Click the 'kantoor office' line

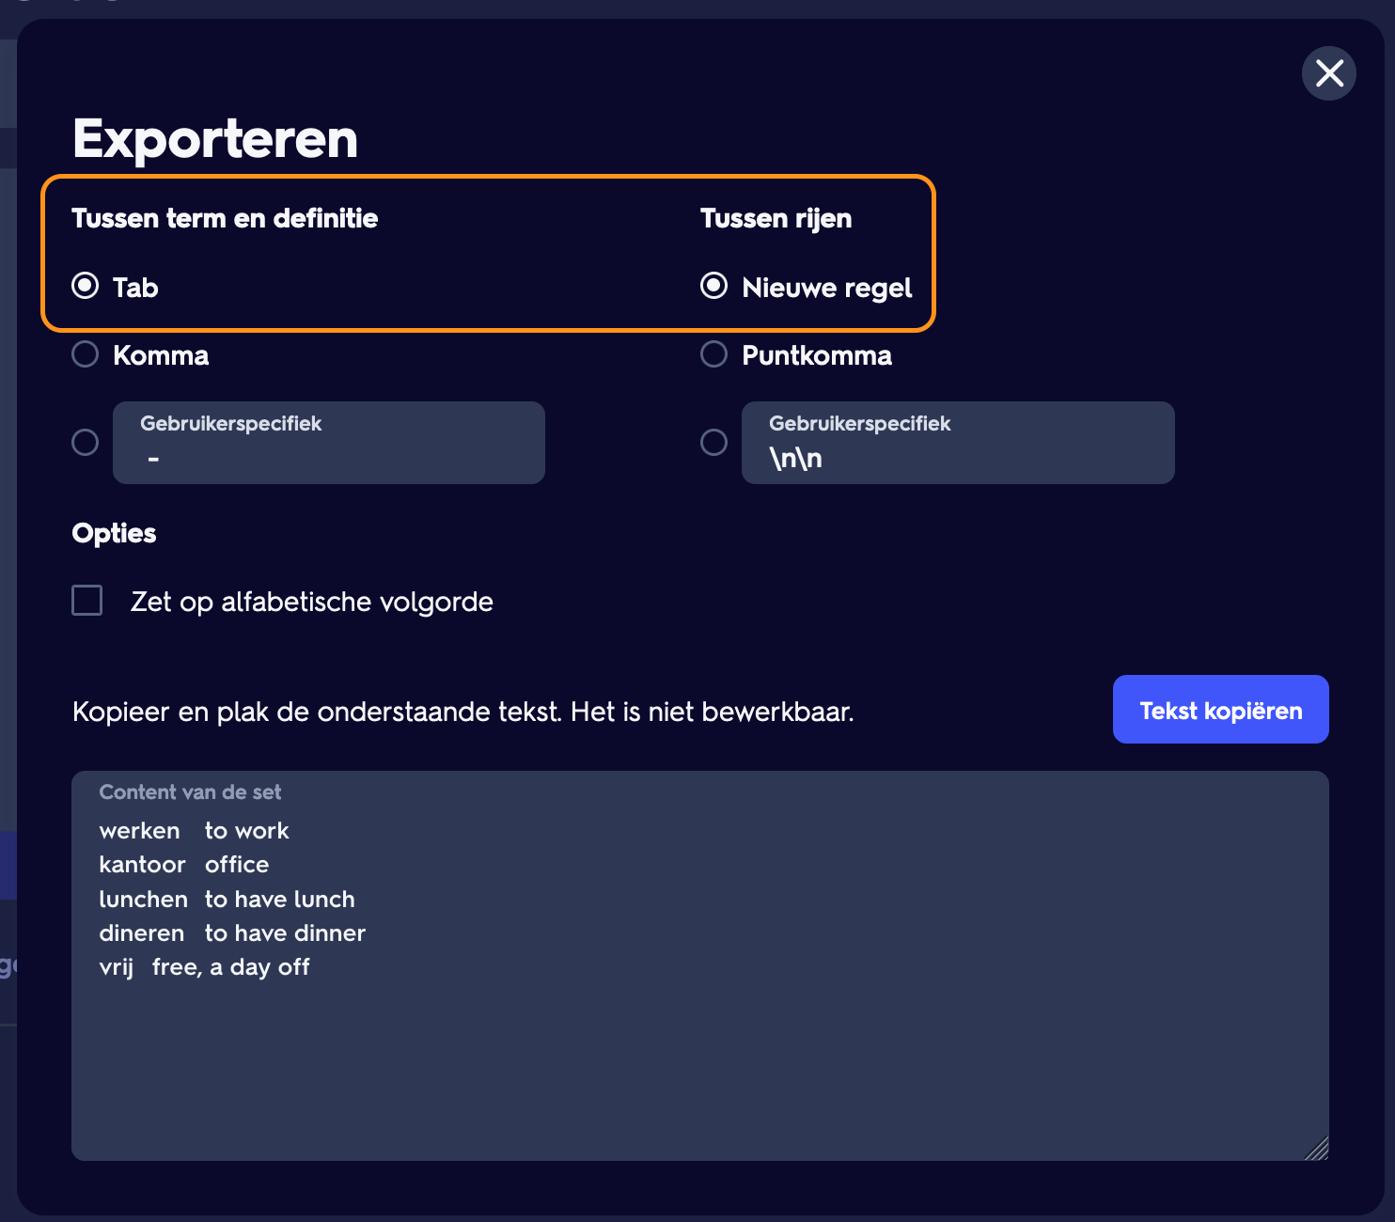184,865
